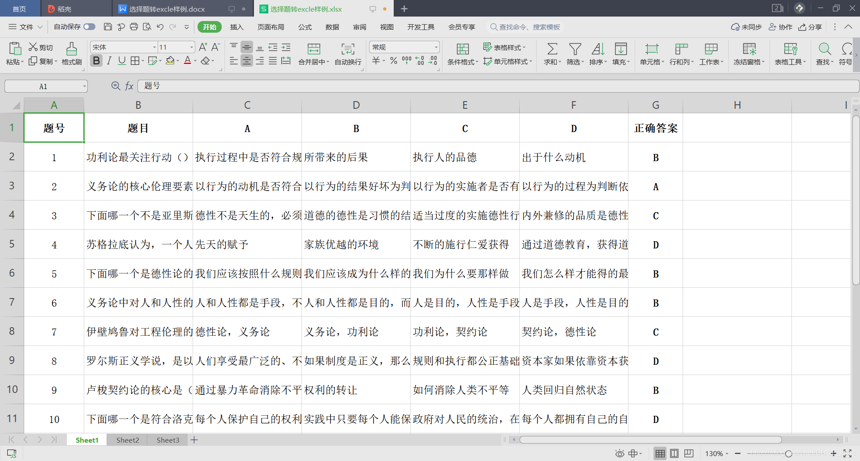Image resolution: width=860 pixels, height=461 pixels.
Task: Open the fill color bucket swatch
Action: 170,60
